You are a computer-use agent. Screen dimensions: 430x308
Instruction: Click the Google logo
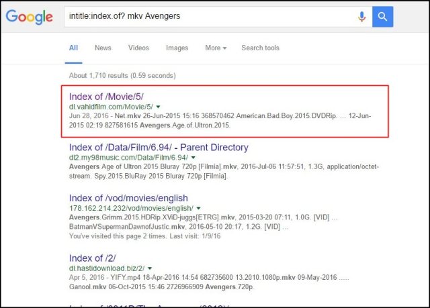coord(30,17)
